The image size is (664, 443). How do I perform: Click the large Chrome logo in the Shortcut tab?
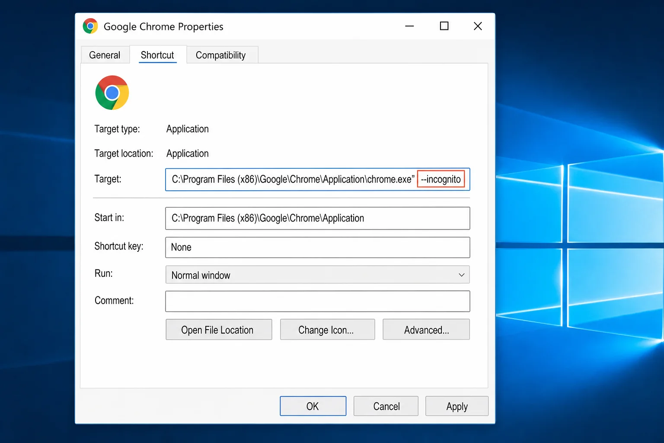click(112, 93)
